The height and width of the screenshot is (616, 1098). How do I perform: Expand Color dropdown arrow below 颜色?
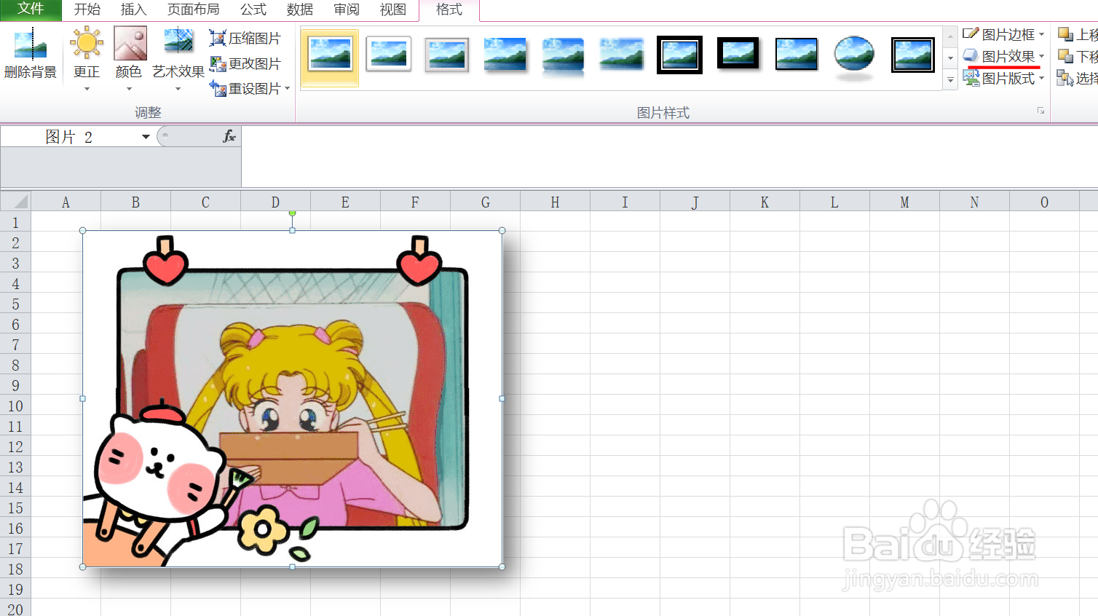point(130,89)
